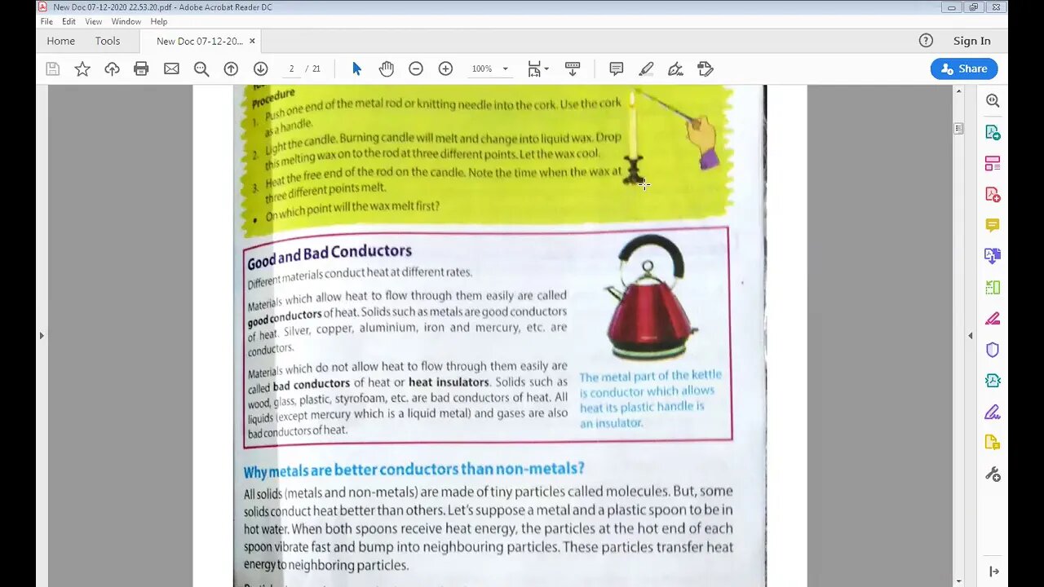Save the file using the floppy disk icon
Image resolution: width=1044 pixels, height=587 pixels.
[x=53, y=69]
